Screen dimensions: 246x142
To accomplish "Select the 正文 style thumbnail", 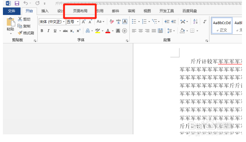I will point(222,26).
